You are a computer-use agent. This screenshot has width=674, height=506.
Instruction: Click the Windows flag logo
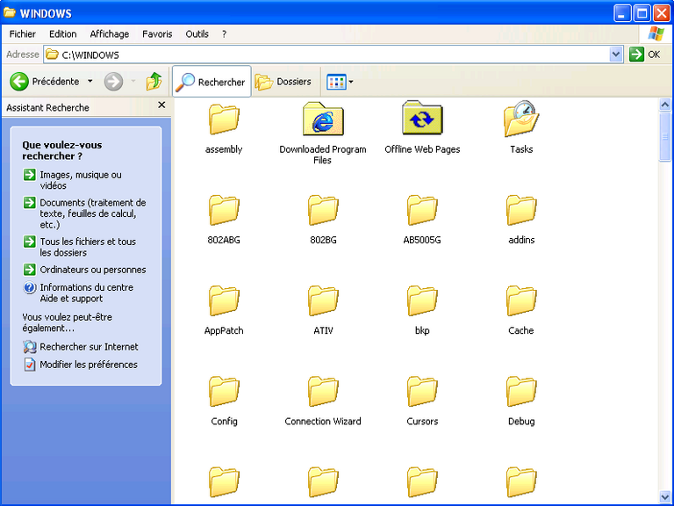[656, 34]
